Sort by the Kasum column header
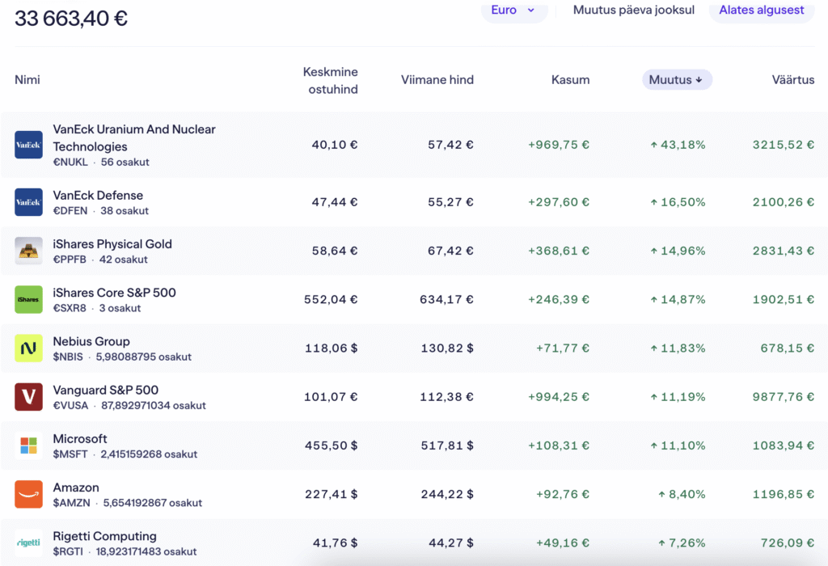This screenshot has height=566, width=828. coord(570,80)
